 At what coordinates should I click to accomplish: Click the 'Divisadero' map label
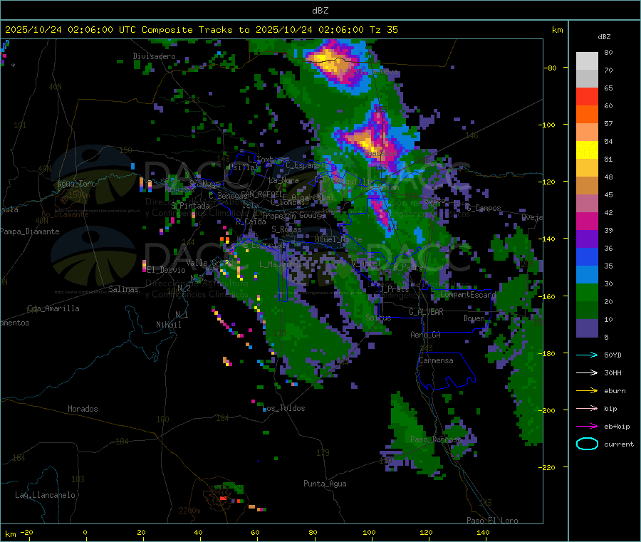click(154, 56)
